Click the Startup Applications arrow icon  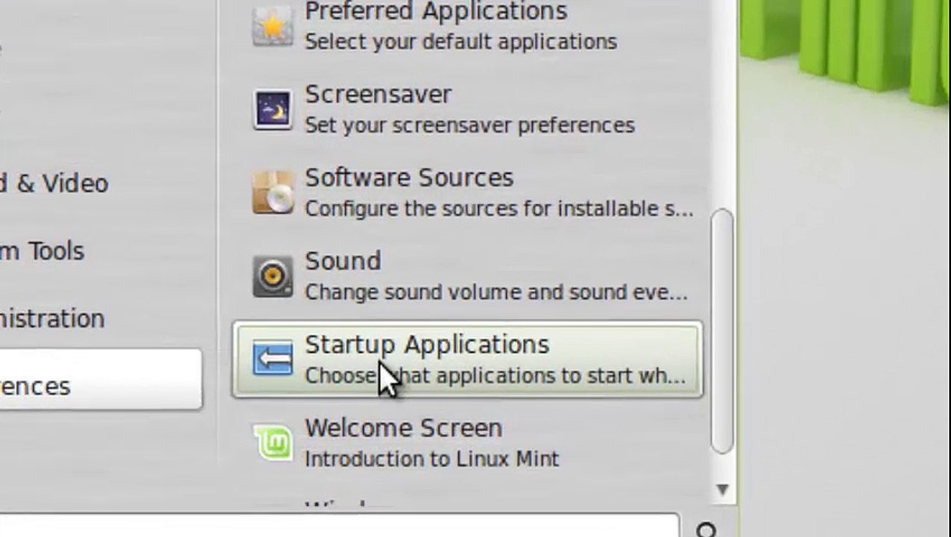point(272,359)
